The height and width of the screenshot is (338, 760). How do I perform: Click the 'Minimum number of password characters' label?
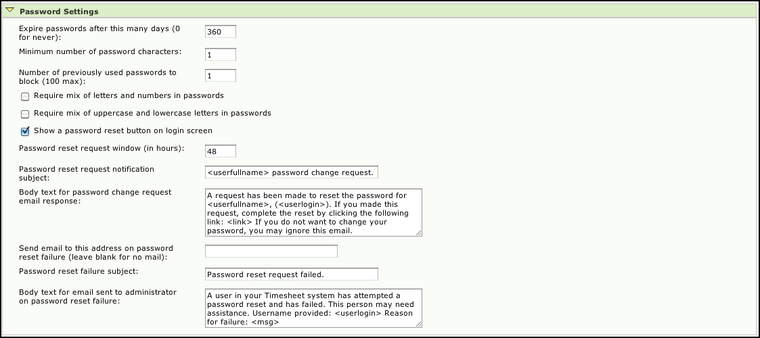(x=100, y=51)
